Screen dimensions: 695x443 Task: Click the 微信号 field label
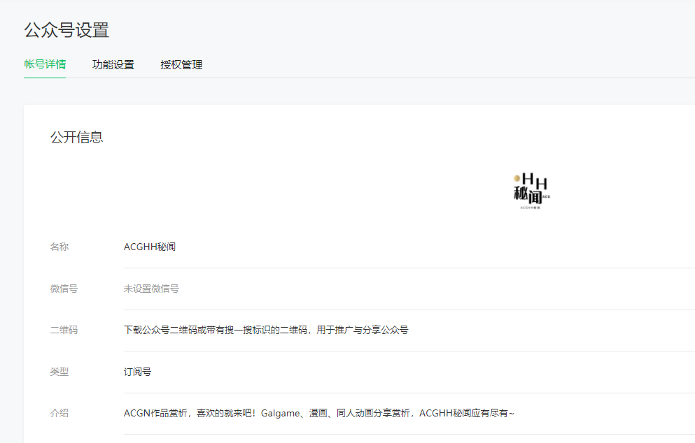[64, 289]
